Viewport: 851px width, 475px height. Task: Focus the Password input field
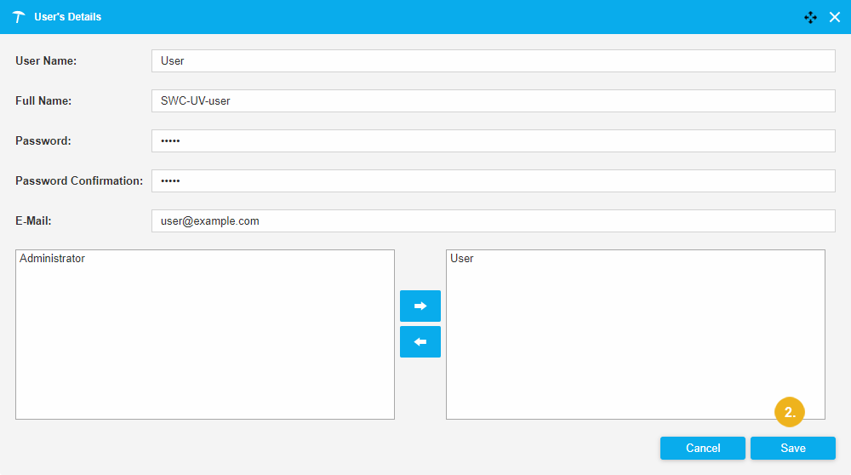[x=493, y=140]
